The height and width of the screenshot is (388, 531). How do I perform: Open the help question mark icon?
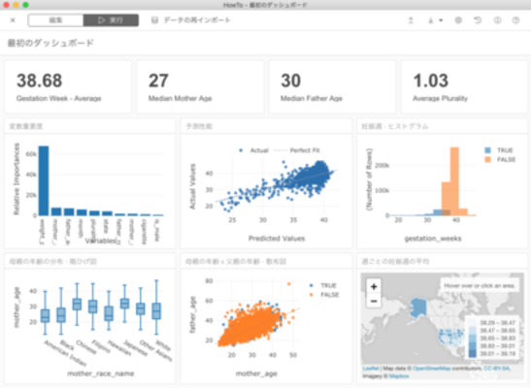[x=515, y=20]
